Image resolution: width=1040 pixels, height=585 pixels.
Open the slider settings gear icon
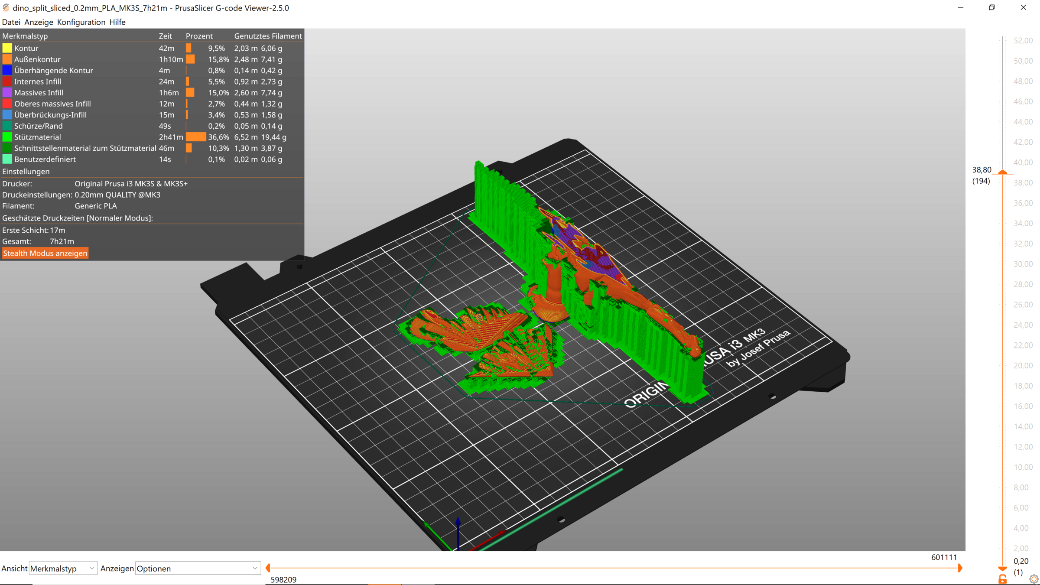pyautogui.click(x=1034, y=579)
